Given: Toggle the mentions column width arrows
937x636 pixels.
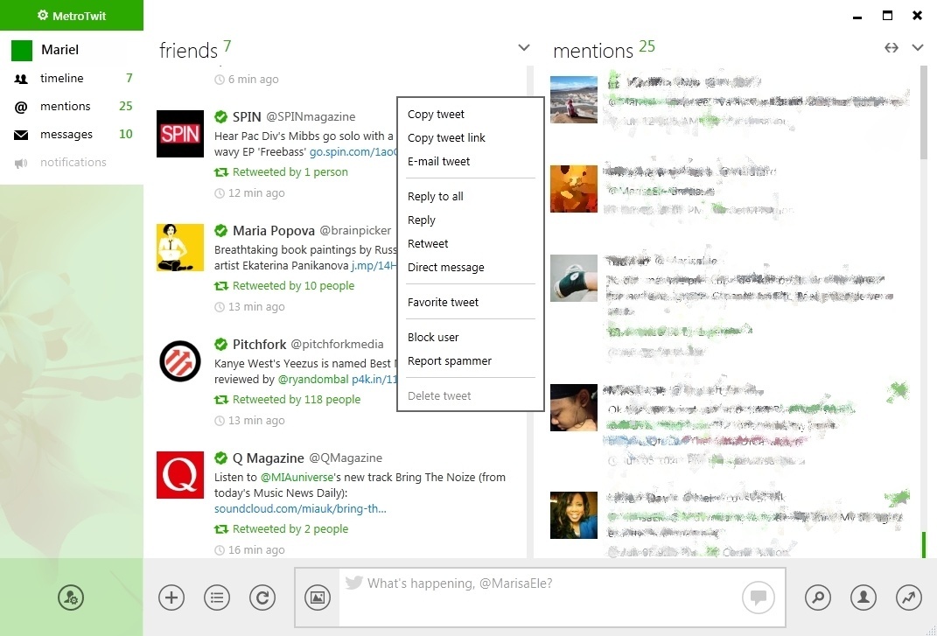Looking at the screenshot, I should tap(891, 47).
